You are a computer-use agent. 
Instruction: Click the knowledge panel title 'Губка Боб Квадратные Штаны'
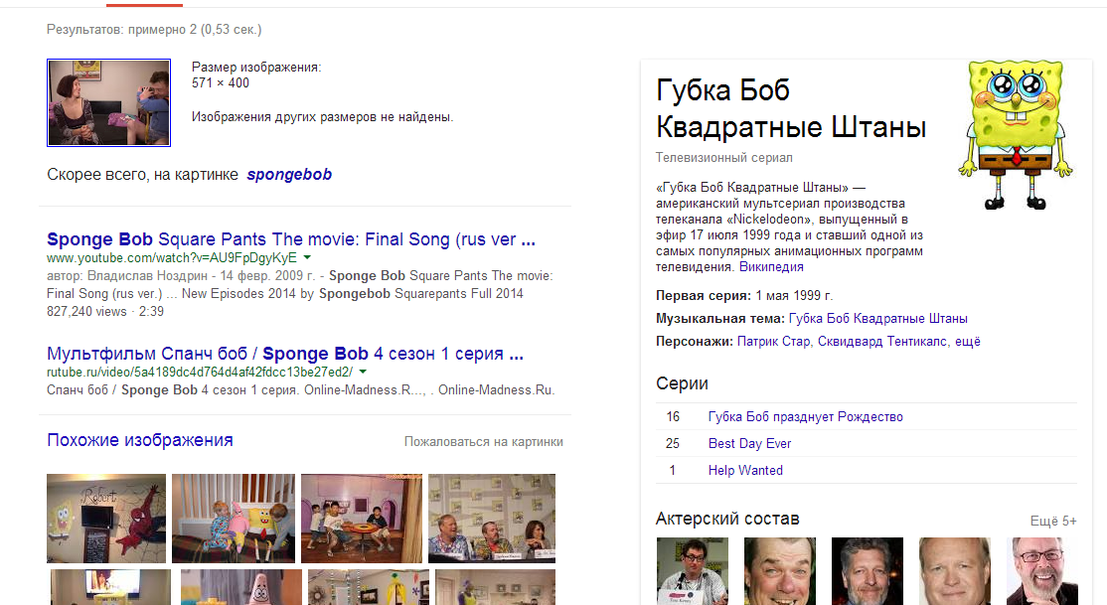pos(791,108)
